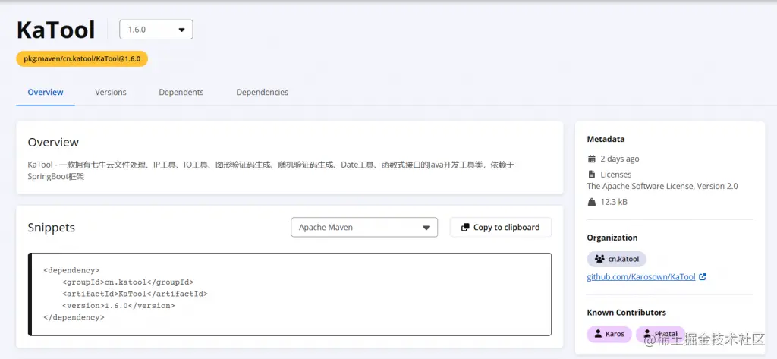Image resolution: width=777 pixels, height=359 pixels.
Task: Click the Licenses document icon
Action: [591, 175]
